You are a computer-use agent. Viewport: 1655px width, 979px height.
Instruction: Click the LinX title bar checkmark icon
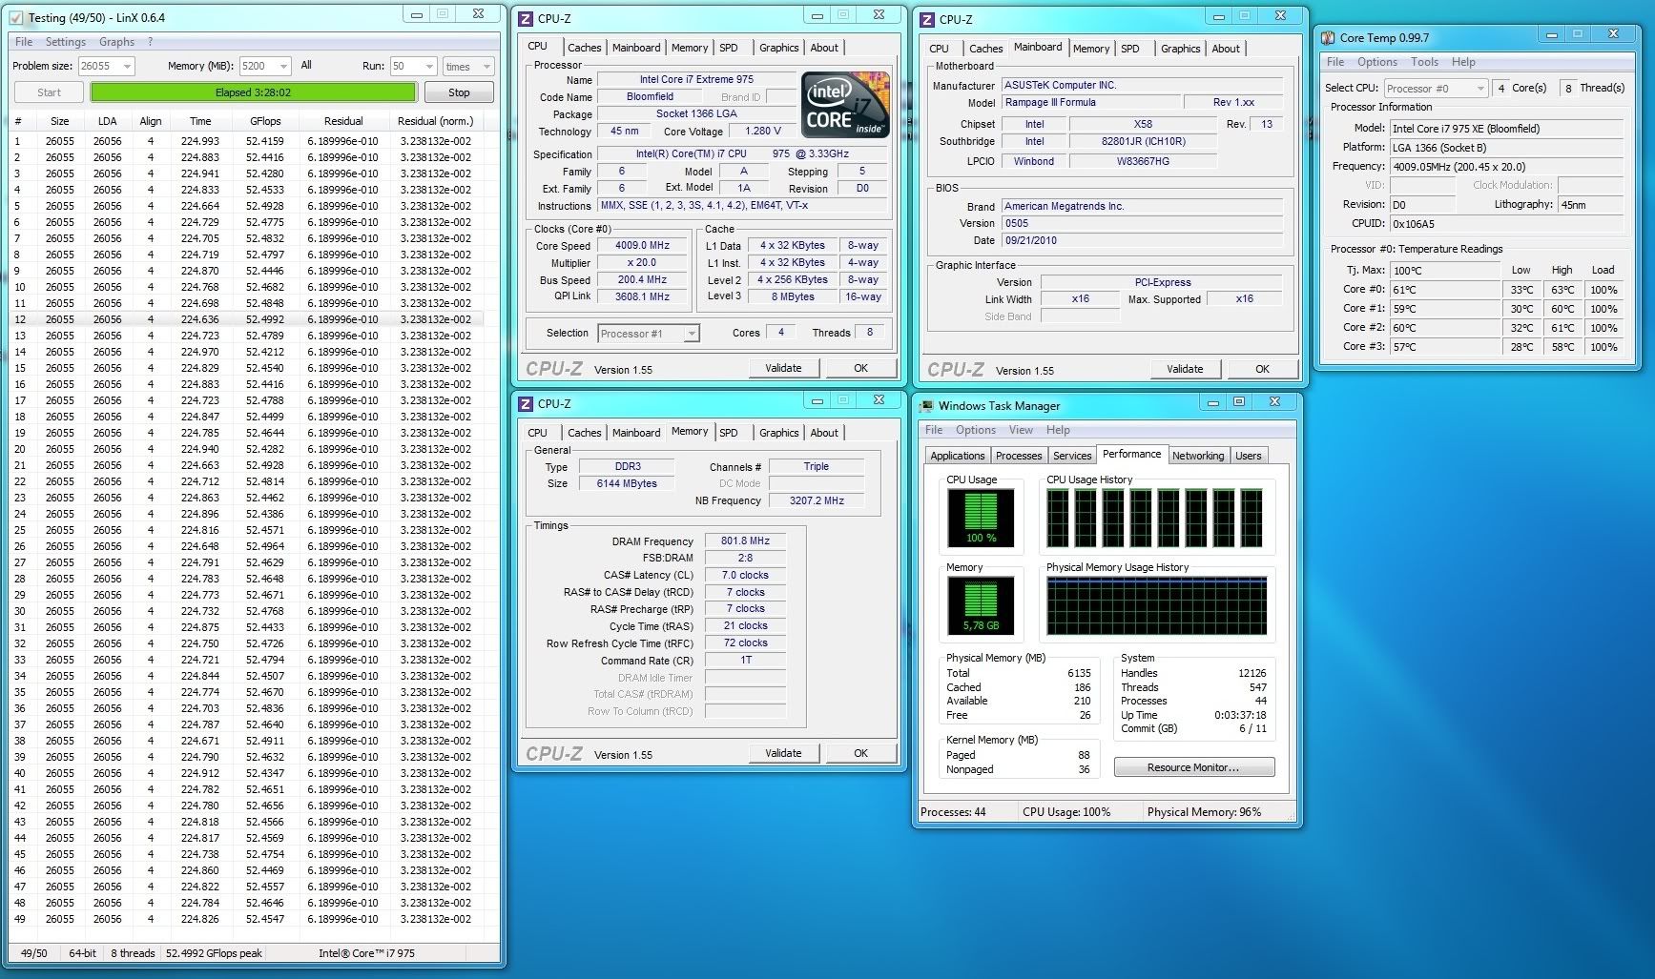click(x=15, y=17)
